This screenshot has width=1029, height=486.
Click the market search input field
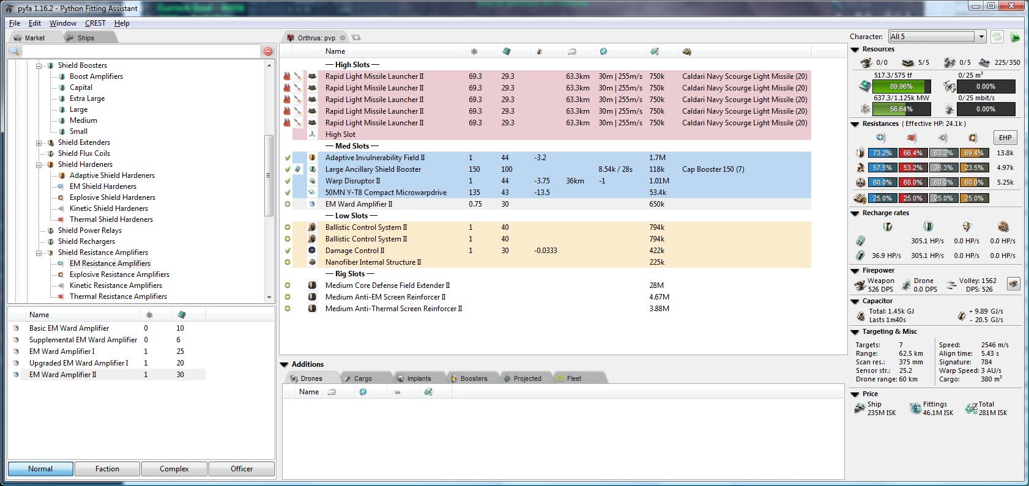142,51
